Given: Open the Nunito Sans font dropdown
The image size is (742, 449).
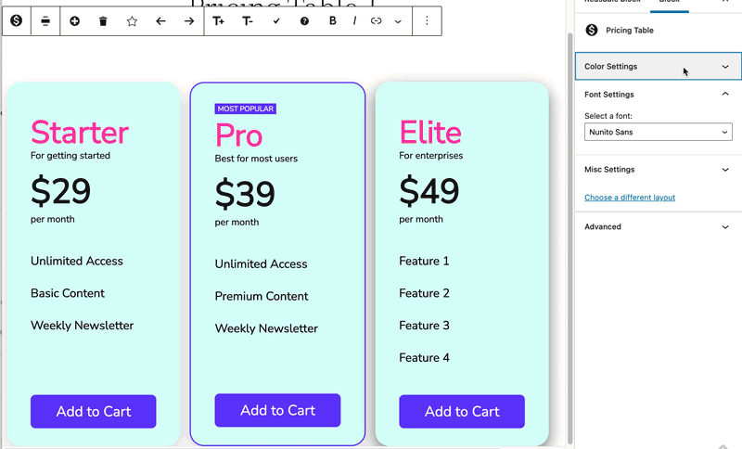Looking at the screenshot, I should click(x=658, y=133).
